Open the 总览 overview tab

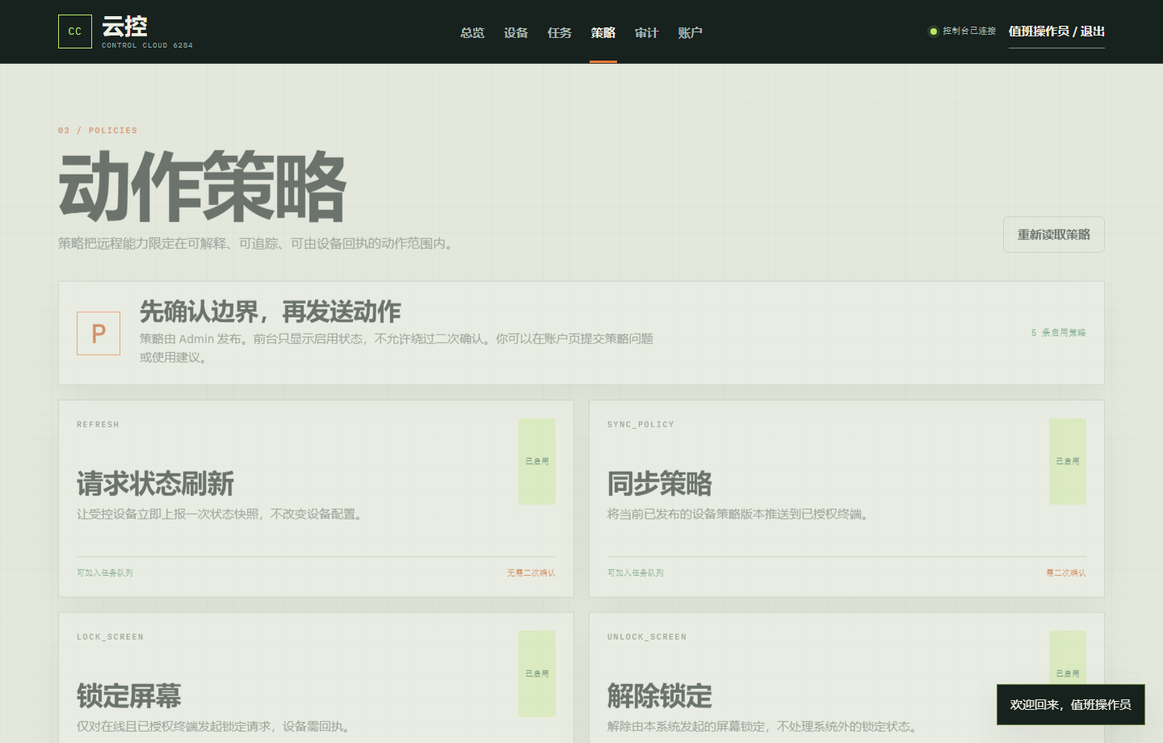pos(472,32)
